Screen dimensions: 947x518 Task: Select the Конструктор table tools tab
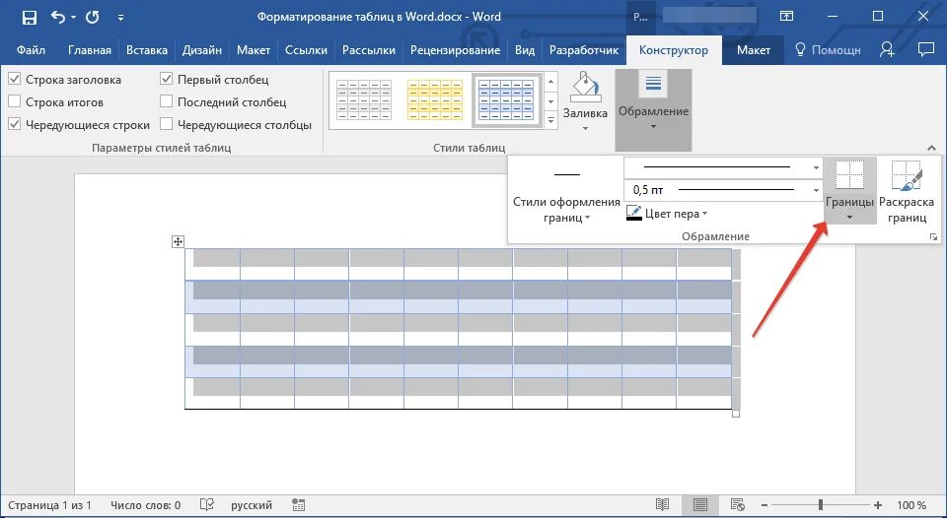tap(674, 50)
